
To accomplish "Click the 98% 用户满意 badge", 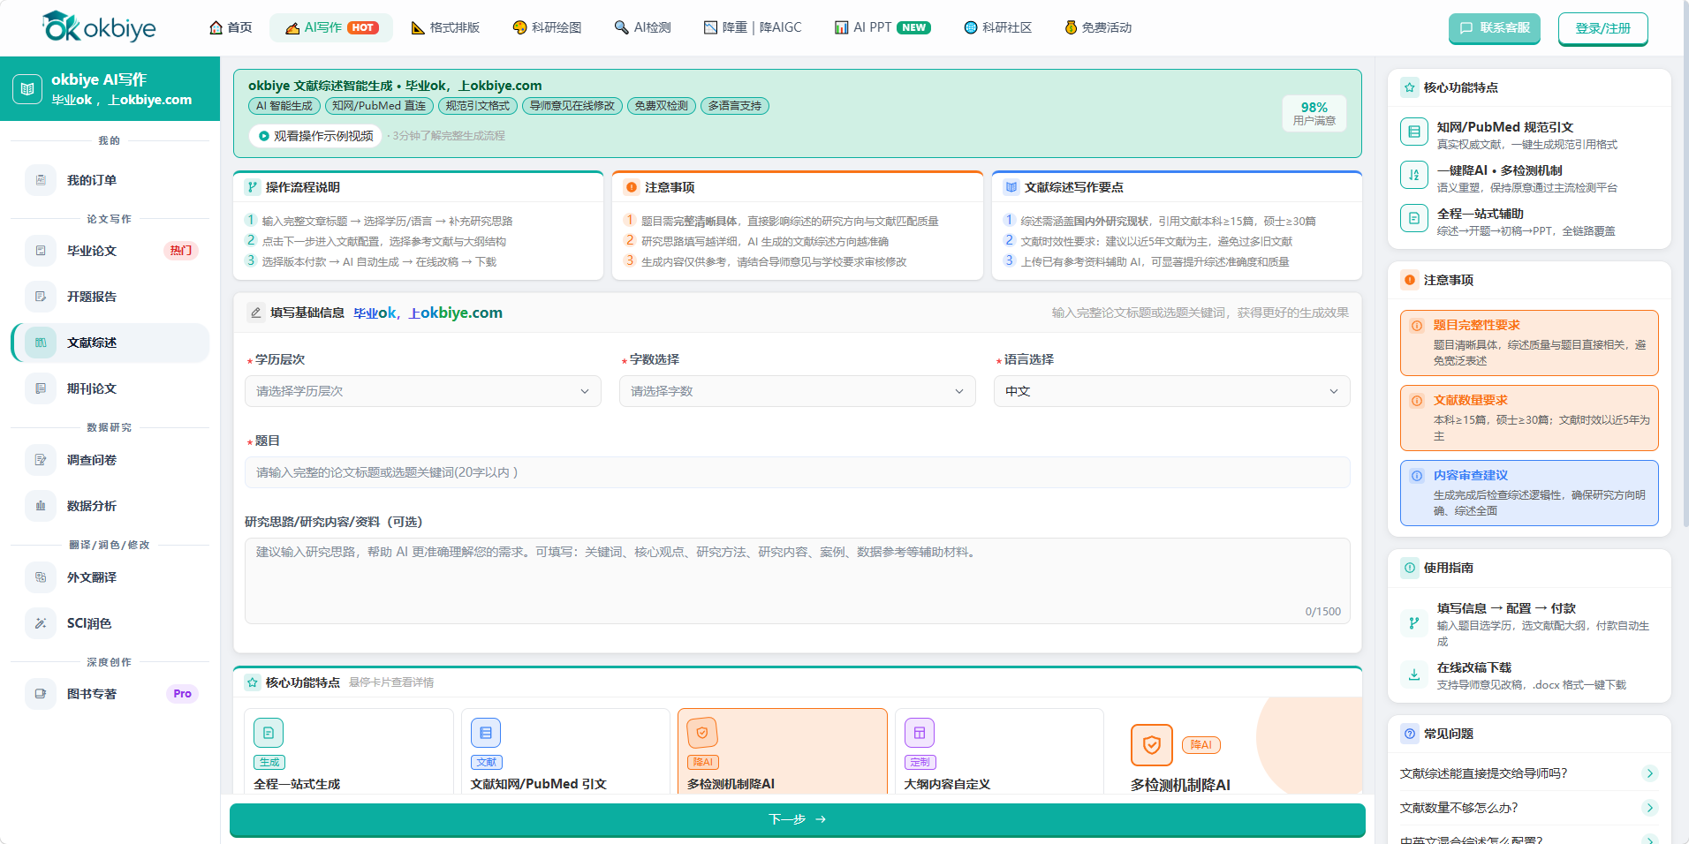I will 1314,113.
